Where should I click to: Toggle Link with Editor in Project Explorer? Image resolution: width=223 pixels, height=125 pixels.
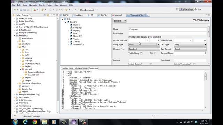click(48, 15)
